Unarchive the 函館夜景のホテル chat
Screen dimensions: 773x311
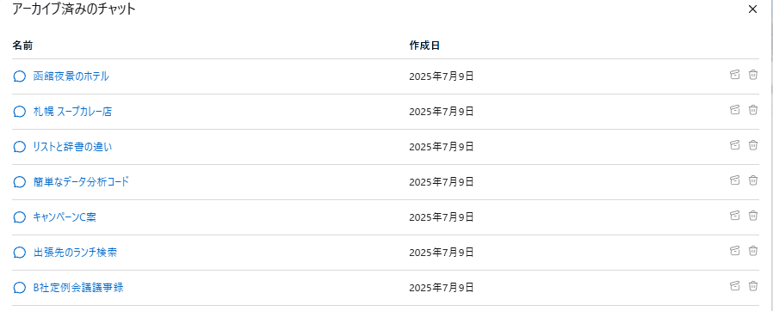[734, 75]
